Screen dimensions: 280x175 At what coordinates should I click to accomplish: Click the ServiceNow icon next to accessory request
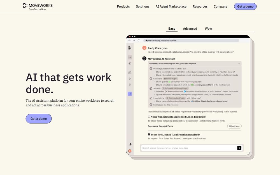click(x=169, y=81)
